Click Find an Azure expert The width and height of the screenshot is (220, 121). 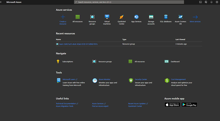coord(100,106)
